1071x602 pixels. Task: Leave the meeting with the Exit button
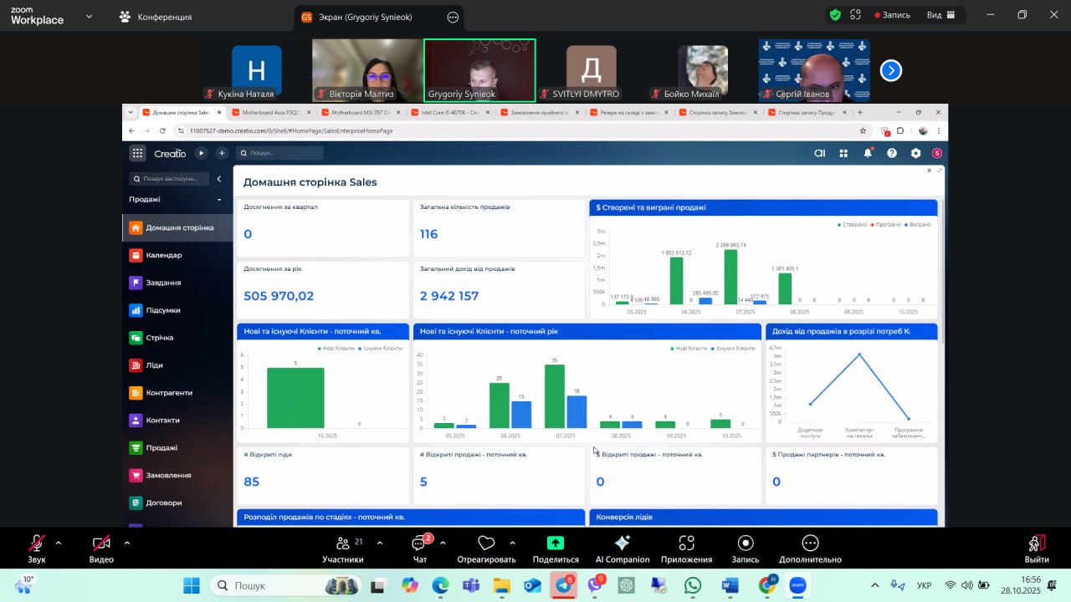[x=1036, y=548]
